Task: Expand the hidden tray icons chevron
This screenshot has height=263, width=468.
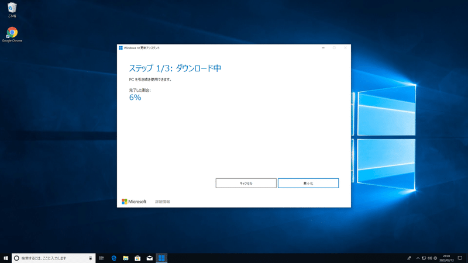Action: coord(418,258)
